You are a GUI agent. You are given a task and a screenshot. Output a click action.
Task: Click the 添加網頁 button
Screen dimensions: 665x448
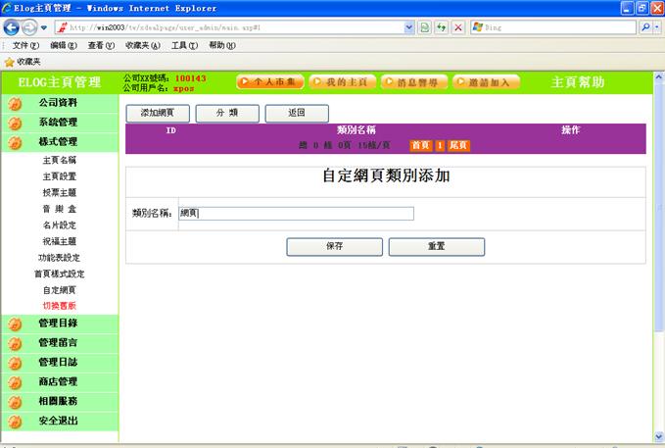(158, 113)
